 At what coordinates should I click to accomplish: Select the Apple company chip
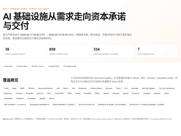14,88
